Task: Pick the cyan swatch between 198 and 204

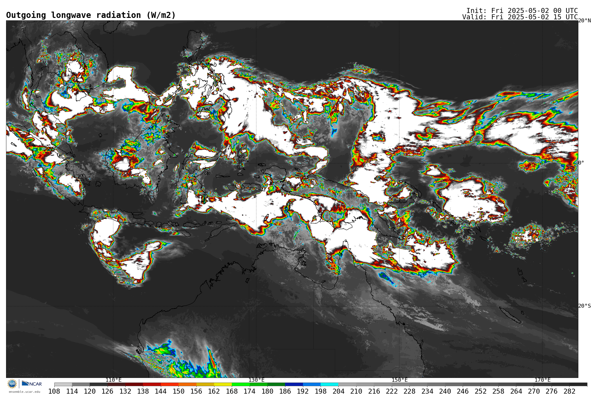Action: pyautogui.click(x=329, y=385)
